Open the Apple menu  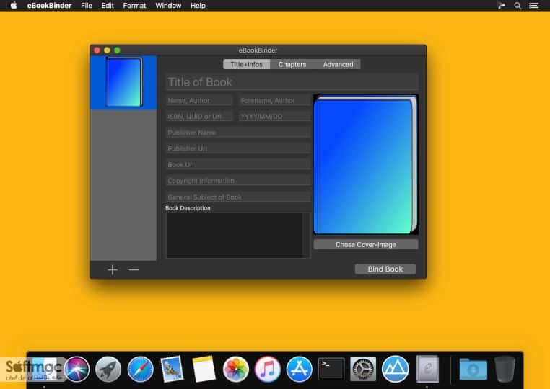14,6
